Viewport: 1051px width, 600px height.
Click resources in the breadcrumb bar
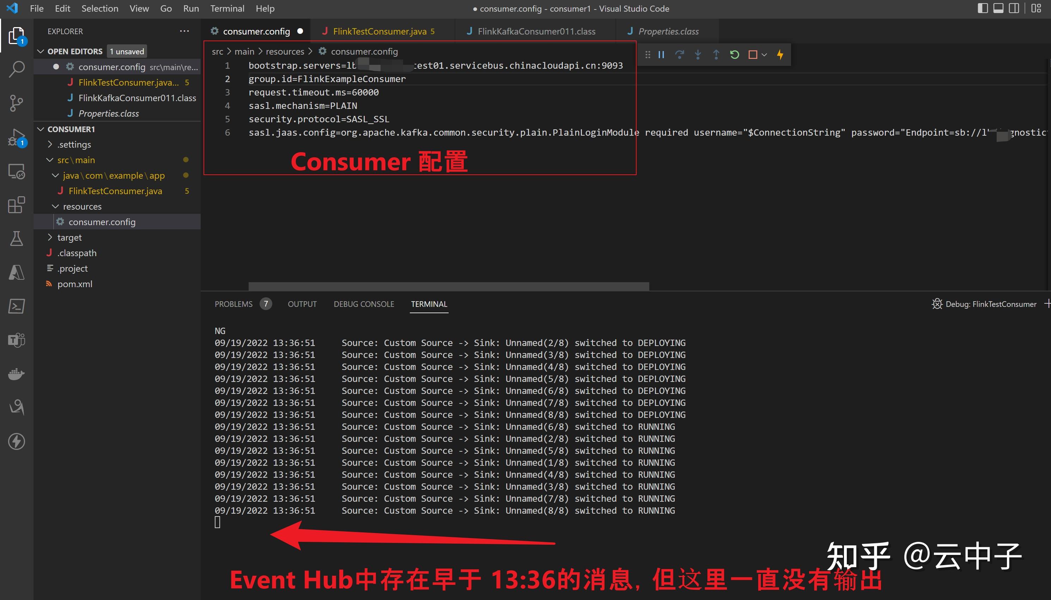pos(285,51)
